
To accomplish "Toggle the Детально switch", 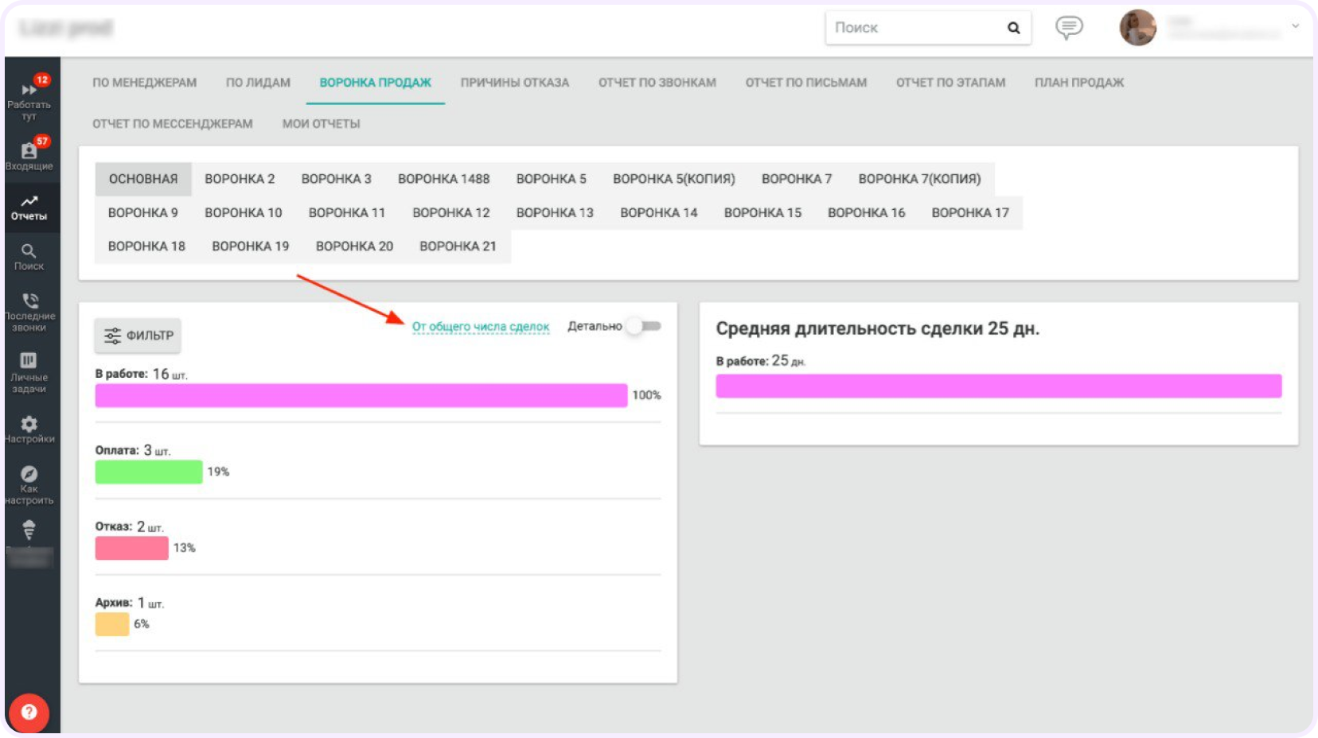I will coord(645,326).
